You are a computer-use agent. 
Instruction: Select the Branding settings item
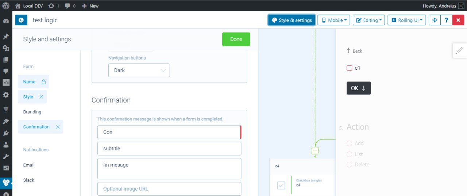pos(32,112)
